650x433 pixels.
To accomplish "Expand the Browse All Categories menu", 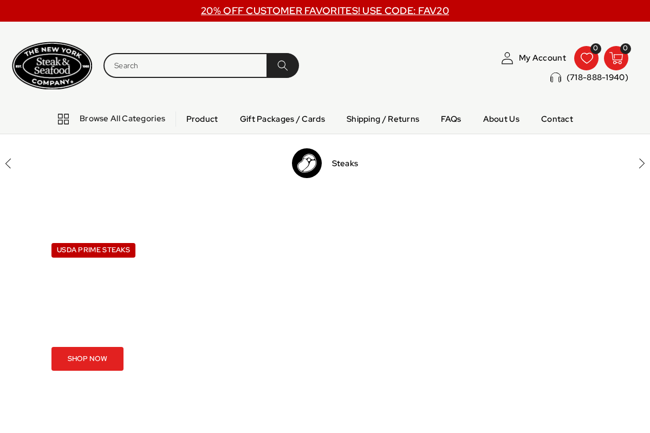I will click(x=122, y=119).
